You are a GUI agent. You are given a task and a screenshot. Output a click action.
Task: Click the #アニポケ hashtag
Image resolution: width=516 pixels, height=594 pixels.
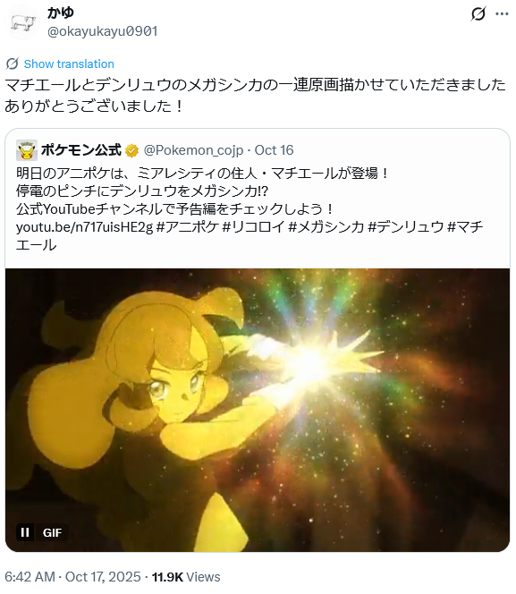[x=188, y=227]
